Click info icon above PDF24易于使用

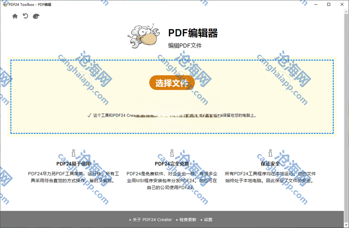73,153
